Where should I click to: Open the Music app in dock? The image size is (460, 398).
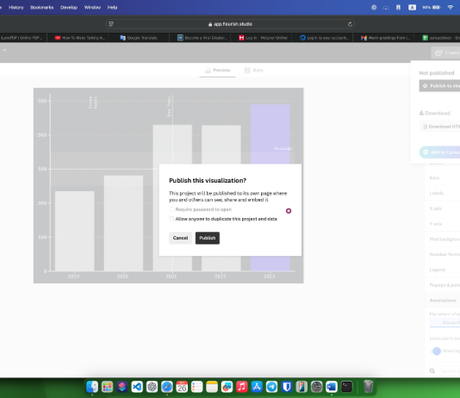pos(242,387)
